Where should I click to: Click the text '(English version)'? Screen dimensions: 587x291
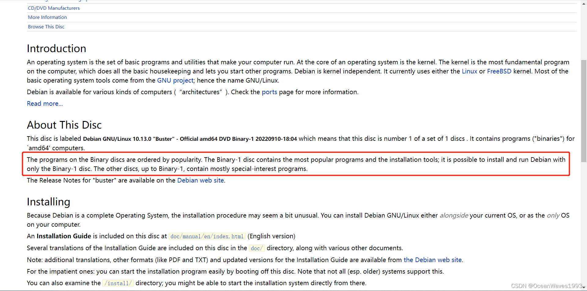click(x=271, y=236)
